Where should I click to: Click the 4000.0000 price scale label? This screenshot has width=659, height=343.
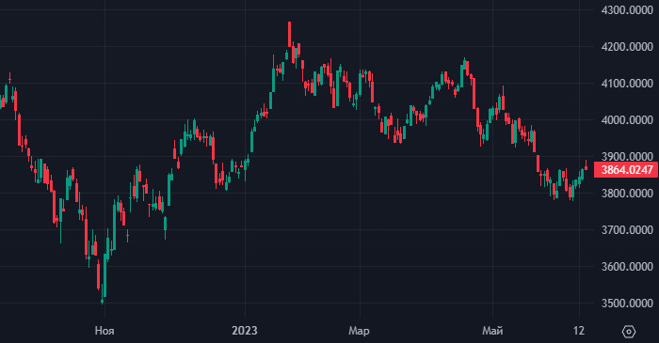click(627, 120)
